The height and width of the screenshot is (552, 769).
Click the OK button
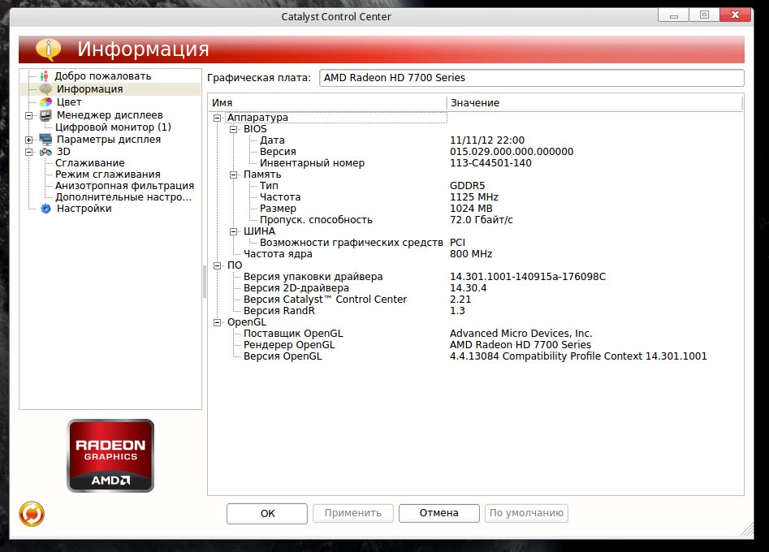click(x=267, y=513)
